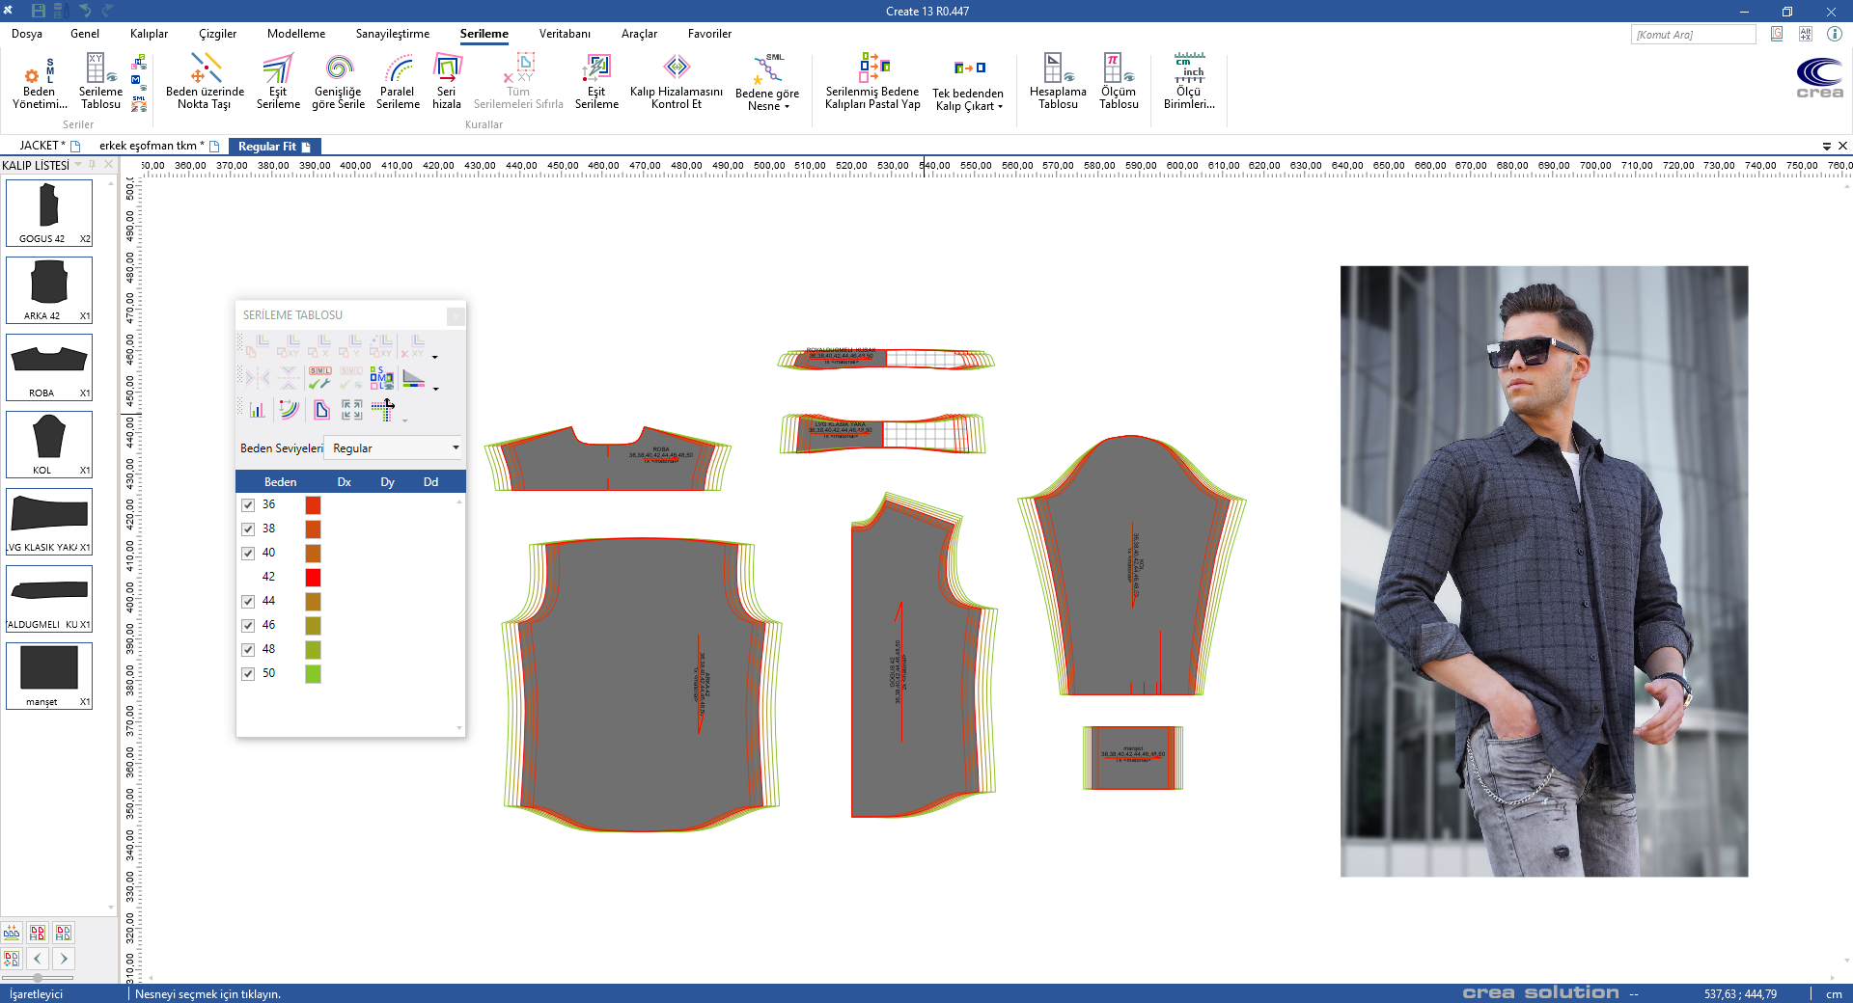Expand the Beden Seviyeleri Regular dropdown
Screen dimensions: 1853x1003
(x=456, y=448)
